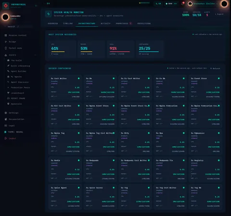
Task: Click the Eu Pgbouncer container title
Action: point(198,133)
